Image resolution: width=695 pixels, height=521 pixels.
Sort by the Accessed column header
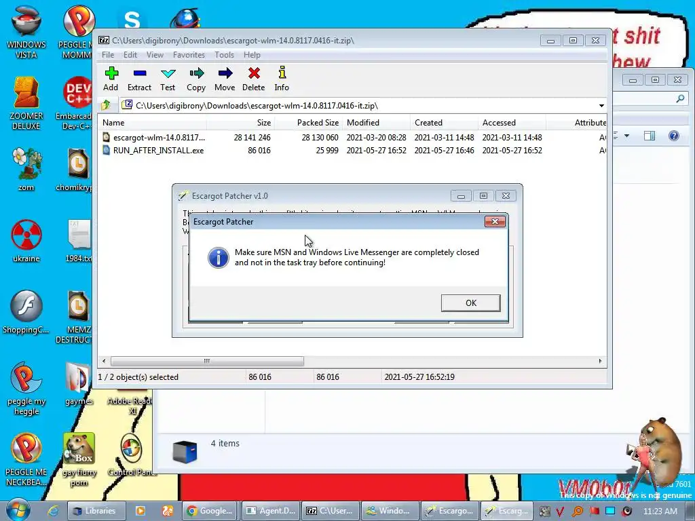pos(512,123)
